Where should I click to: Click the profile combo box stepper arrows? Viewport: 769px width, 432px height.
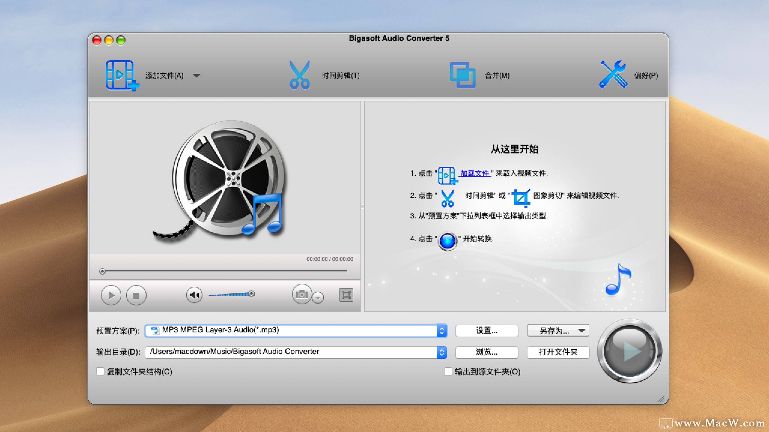coord(442,331)
